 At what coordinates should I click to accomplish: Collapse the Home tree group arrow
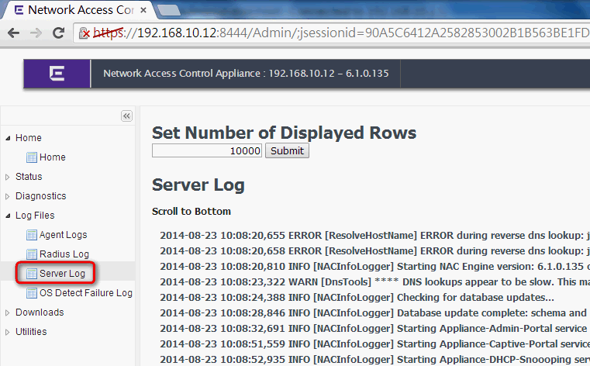pyautogui.click(x=8, y=139)
